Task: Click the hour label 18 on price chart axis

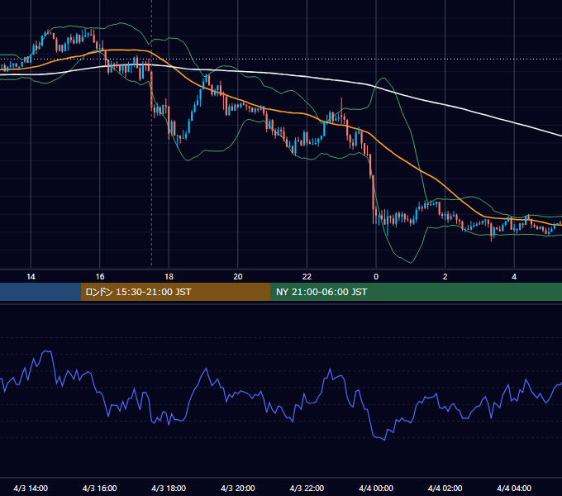Action: (169, 277)
